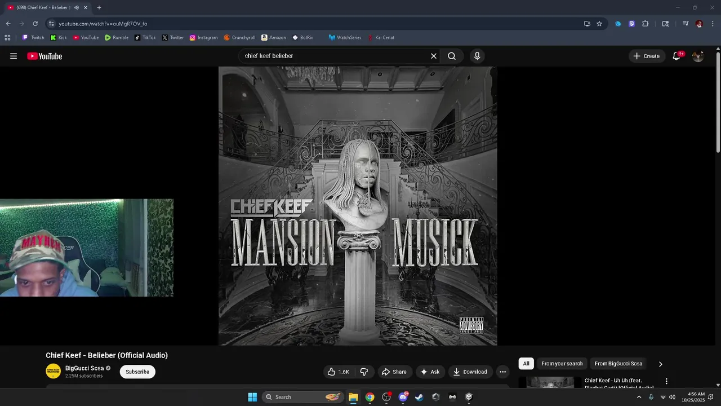Click the Create button
The height and width of the screenshot is (406, 721).
pos(646,56)
